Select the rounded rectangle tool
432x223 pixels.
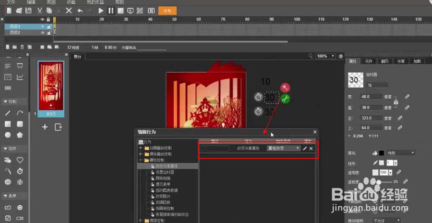click(x=20, y=124)
